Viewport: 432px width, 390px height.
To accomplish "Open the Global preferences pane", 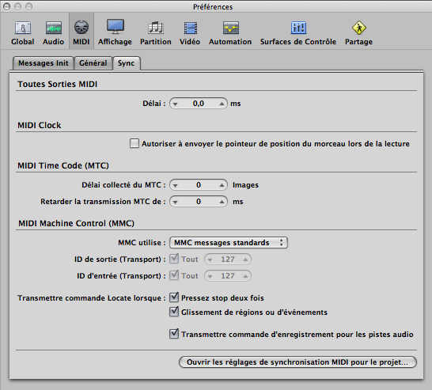I will point(23,32).
